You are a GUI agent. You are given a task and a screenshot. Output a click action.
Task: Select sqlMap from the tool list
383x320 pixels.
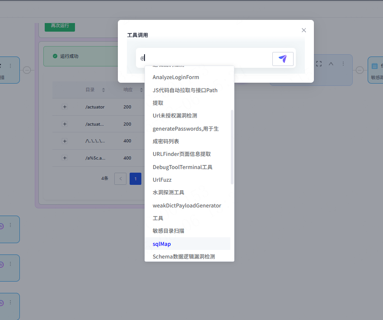tap(162, 244)
